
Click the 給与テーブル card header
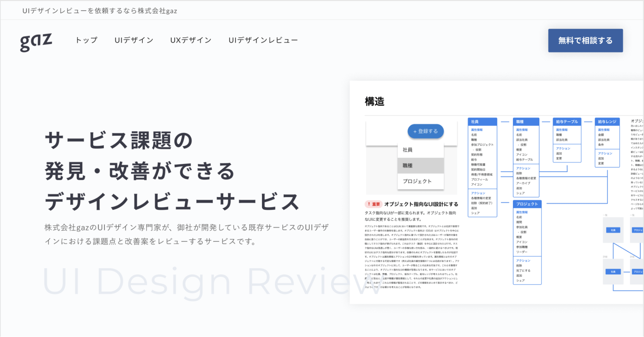(x=567, y=122)
